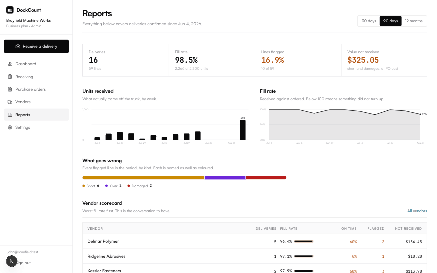Click the Lines flagged 16.9% value
Image resolution: width=437 pixels, height=273 pixels.
click(x=273, y=60)
